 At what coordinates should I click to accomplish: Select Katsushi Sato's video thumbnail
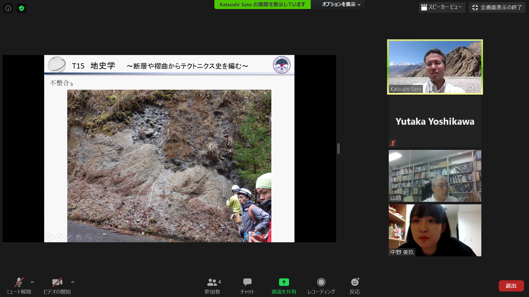tap(435, 67)
